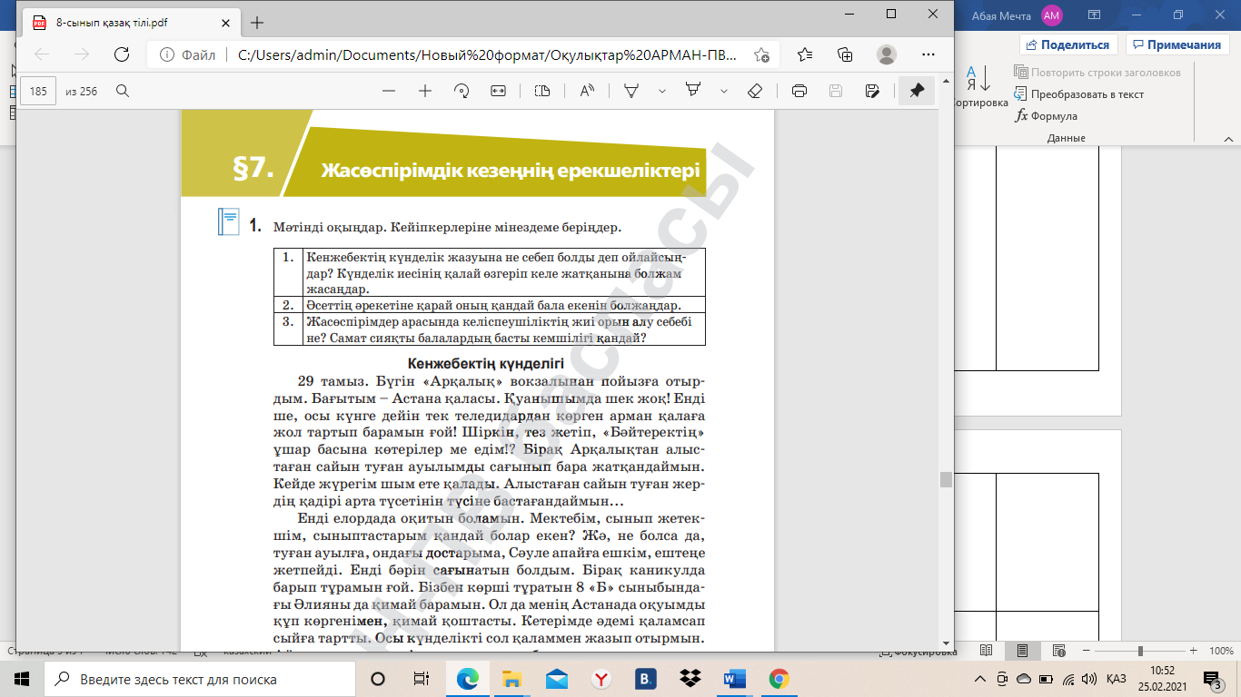This screenshot has height=697, width=1241.
Task: Click Повторить строки заголовков in Word
Action: pos(1097,73)
